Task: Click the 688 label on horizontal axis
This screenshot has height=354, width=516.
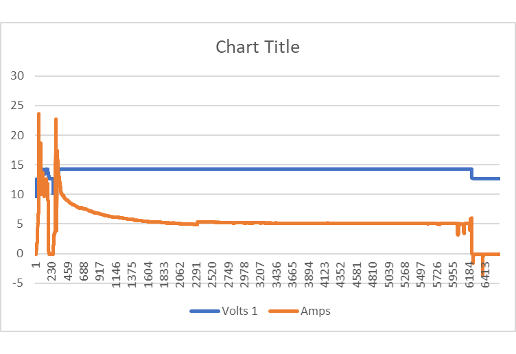Action: click(x=84, y=271)
